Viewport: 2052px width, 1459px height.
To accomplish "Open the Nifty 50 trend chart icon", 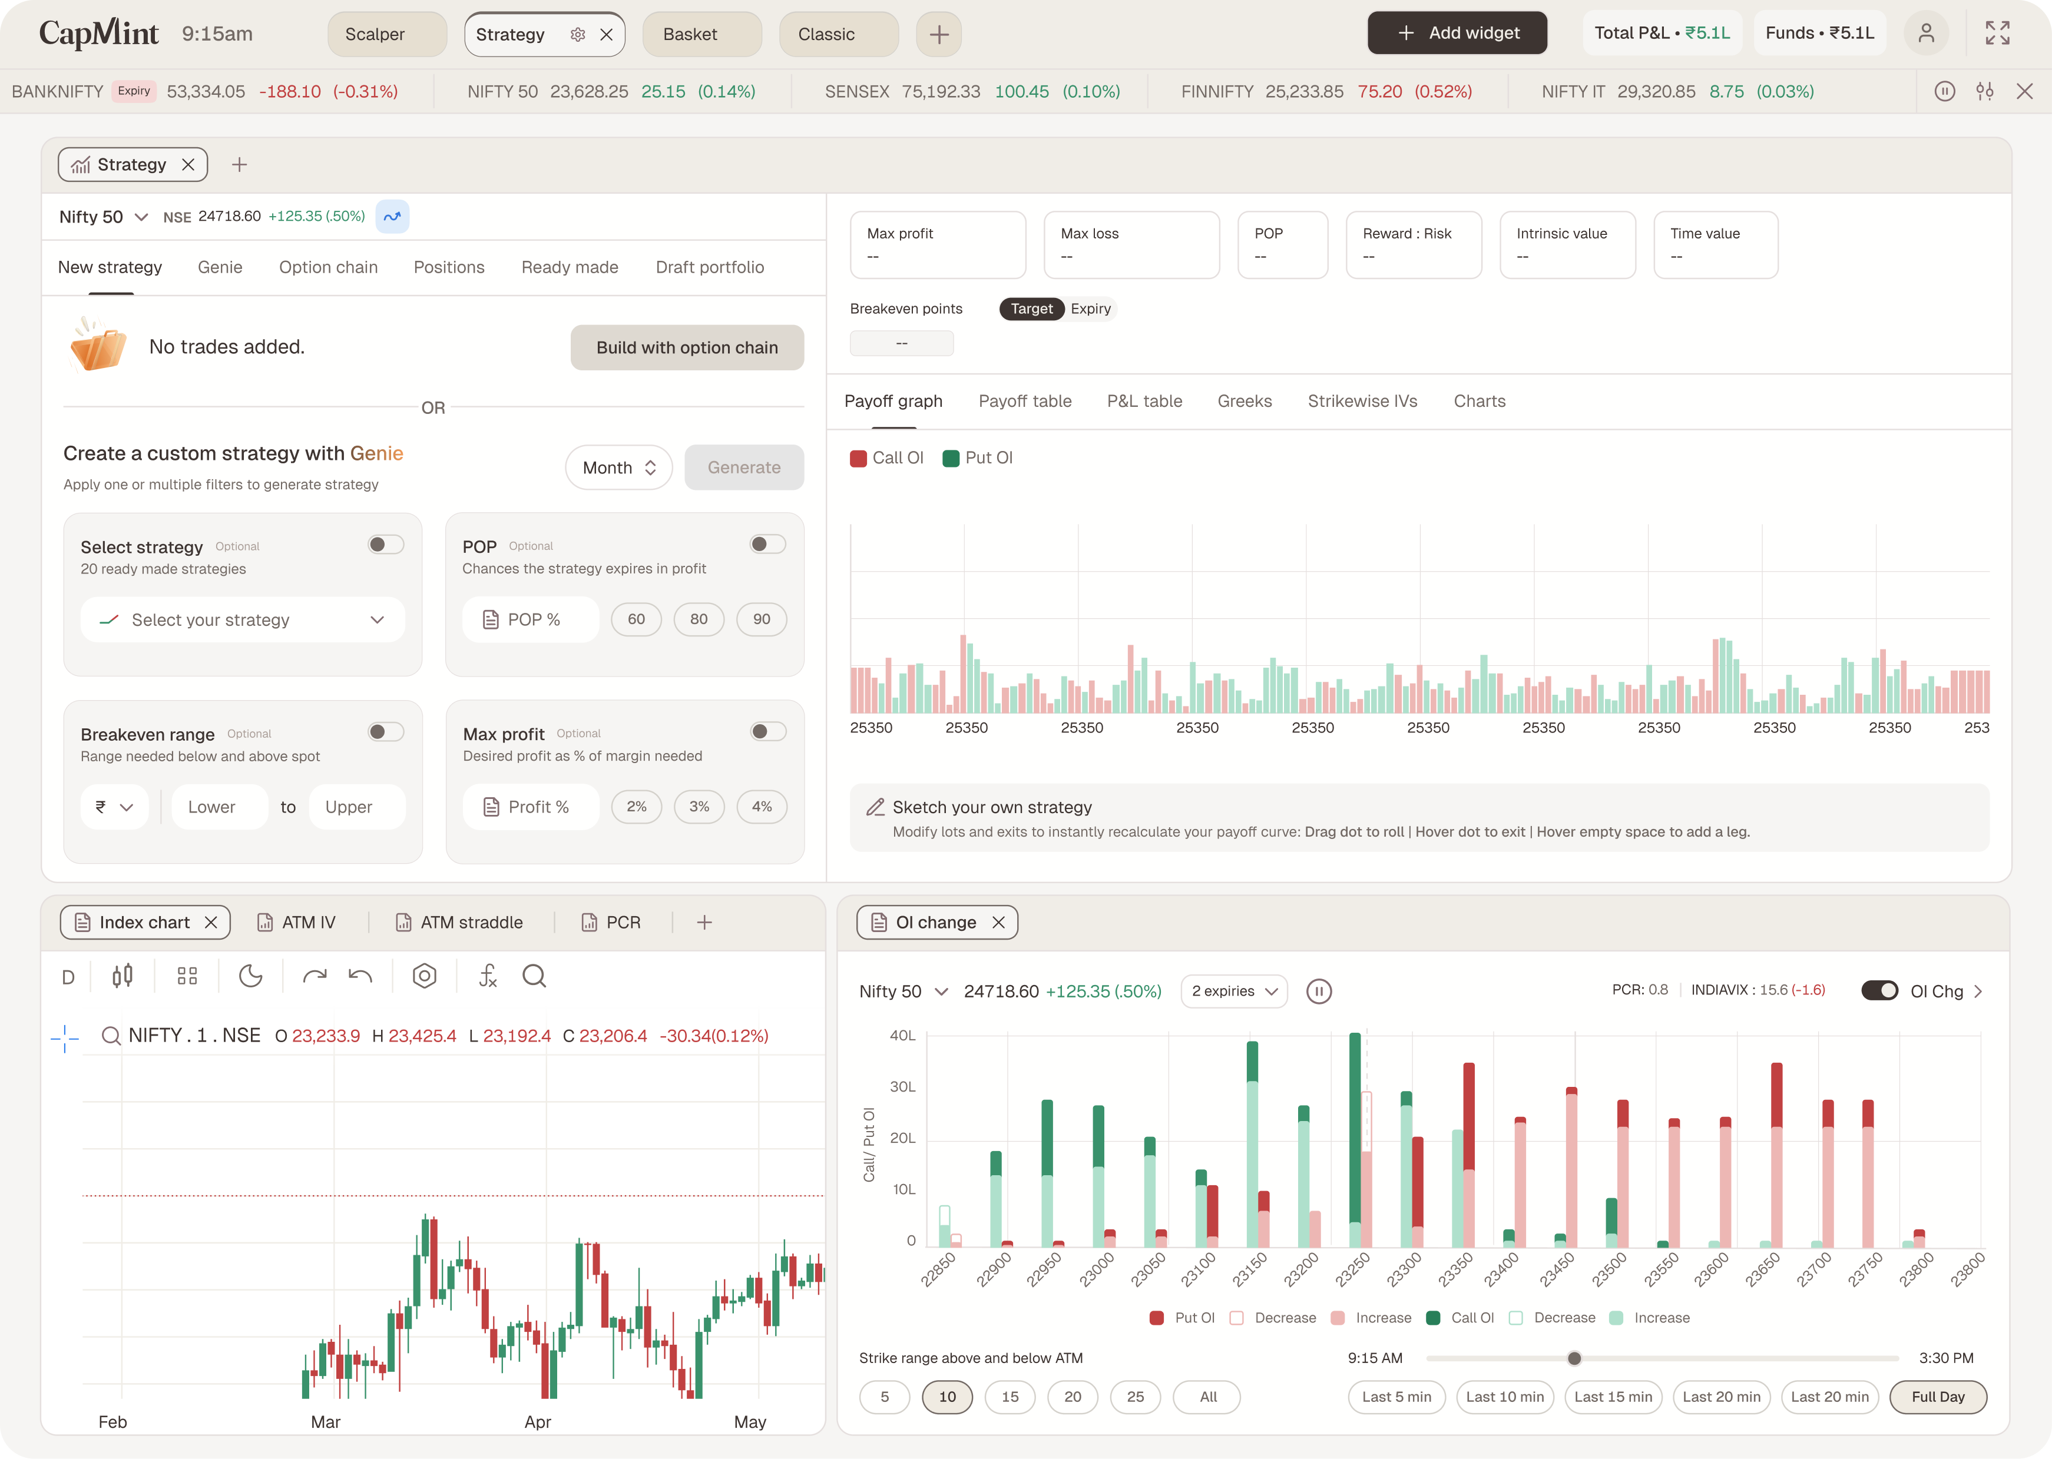I will click(393, 217).
